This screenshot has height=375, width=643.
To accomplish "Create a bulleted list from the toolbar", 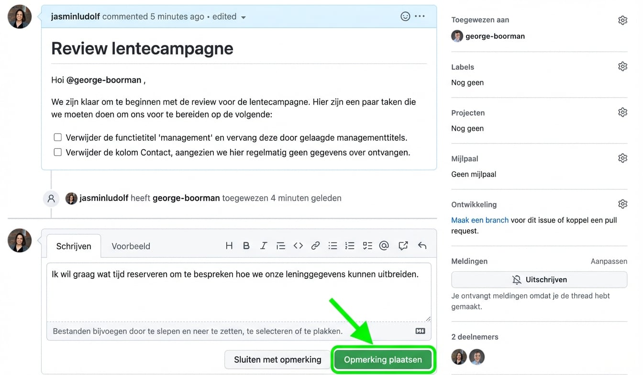I will click(333, 245).
